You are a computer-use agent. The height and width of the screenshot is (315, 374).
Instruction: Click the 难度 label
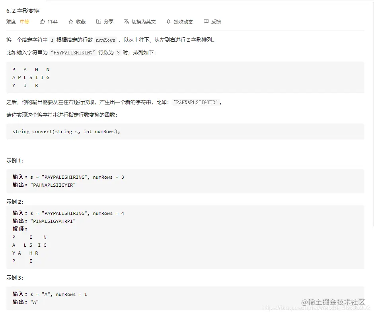tap(11, 22)
